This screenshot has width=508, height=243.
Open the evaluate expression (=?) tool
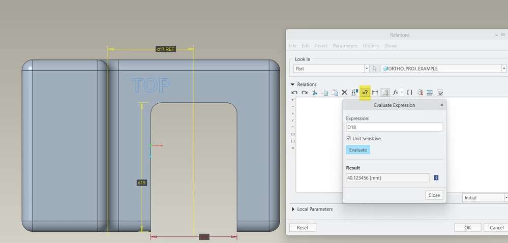pos(365,93)
